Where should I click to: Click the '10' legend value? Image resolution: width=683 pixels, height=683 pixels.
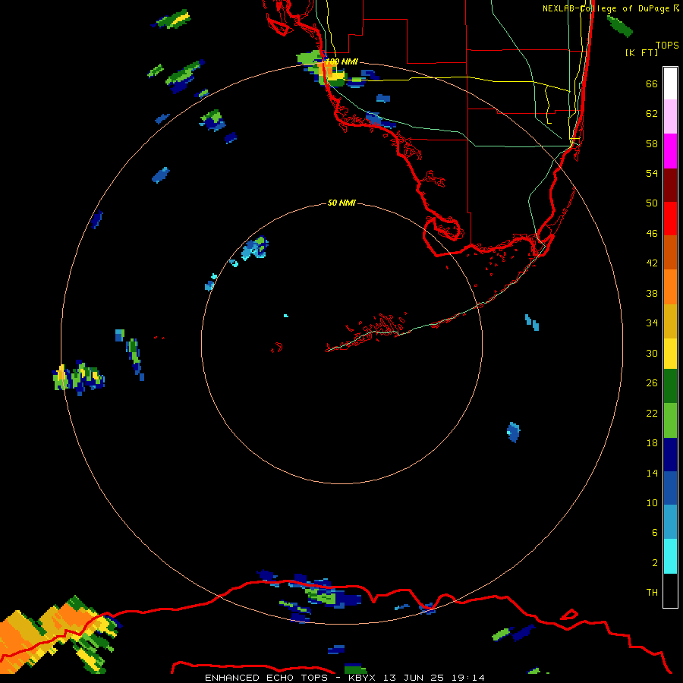(x=652, y=503)
